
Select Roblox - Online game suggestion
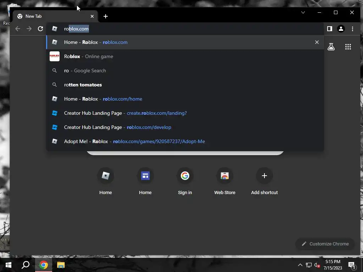pyautogui.click(x=185, y=56)
